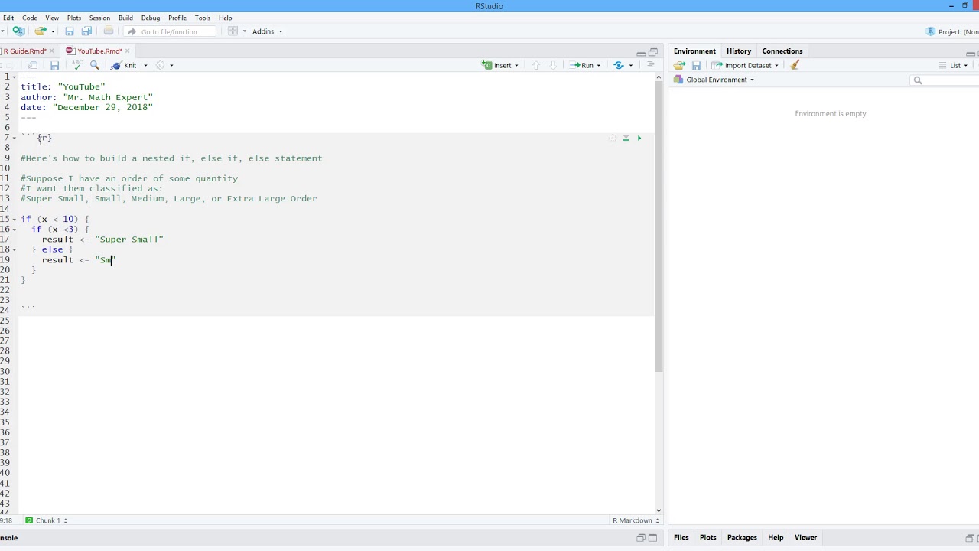Open the Build menu

click(x=125, y=18)
